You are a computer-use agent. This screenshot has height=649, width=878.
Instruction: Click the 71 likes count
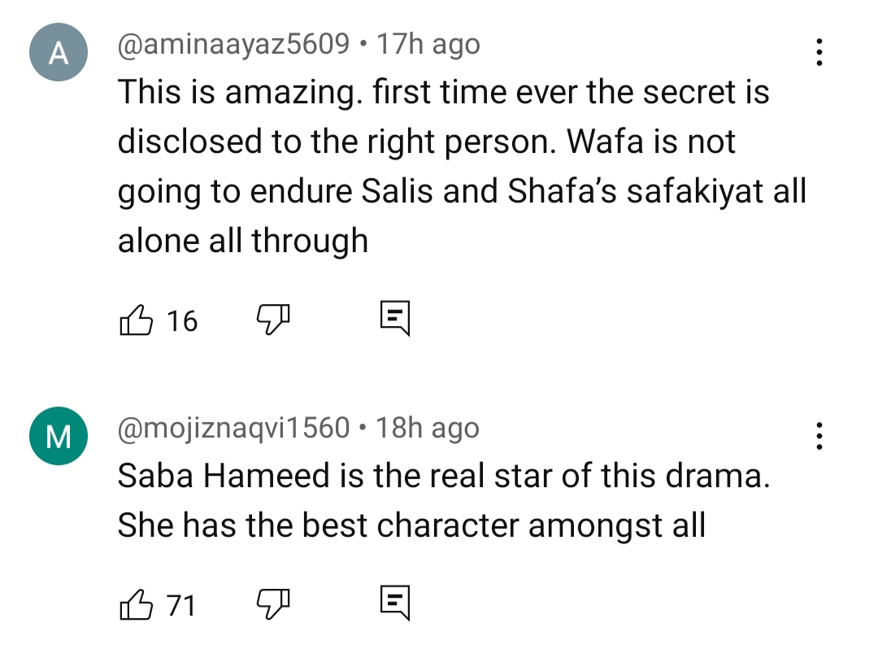tap(181, 606)
